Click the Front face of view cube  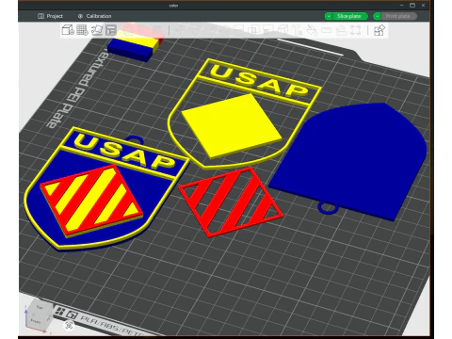[35, 321]
